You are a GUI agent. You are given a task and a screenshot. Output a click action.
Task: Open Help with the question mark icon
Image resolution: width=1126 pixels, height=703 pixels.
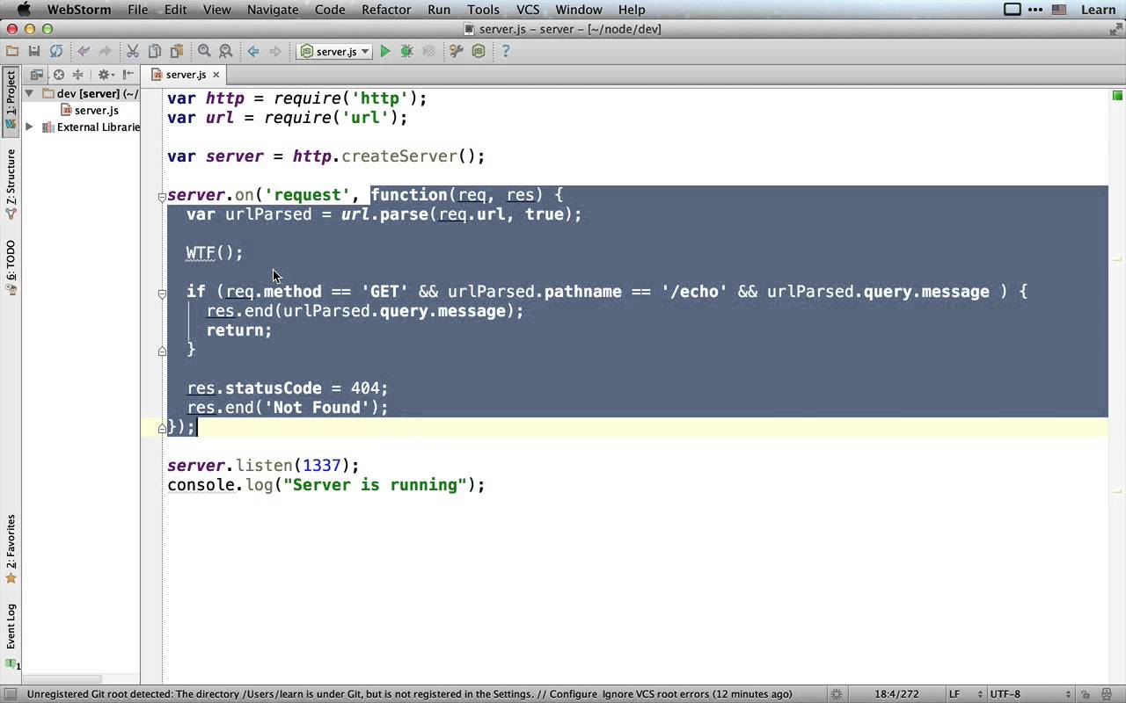tap(505, 52)
